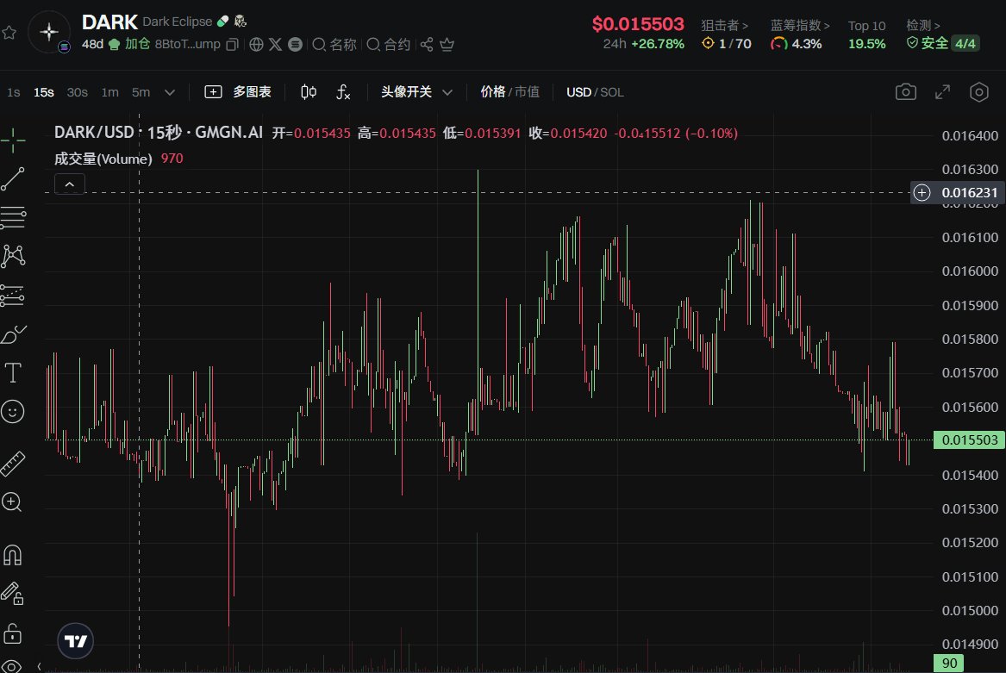Screen dimensions: 1006x673
Task: Collapse the left toolbar with the small arrow
Action: click(39, 667)
